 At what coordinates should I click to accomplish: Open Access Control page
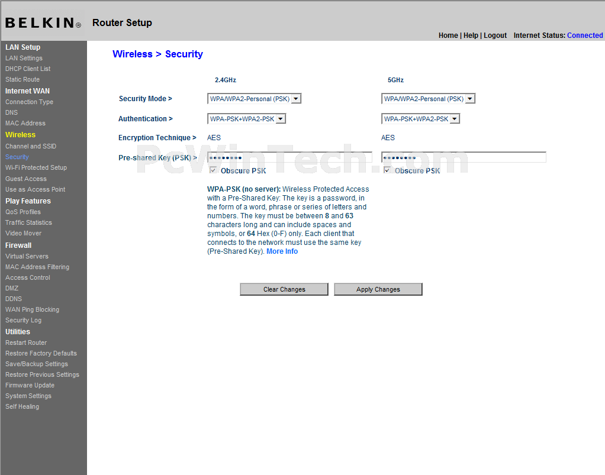click(x=28, y=277)
